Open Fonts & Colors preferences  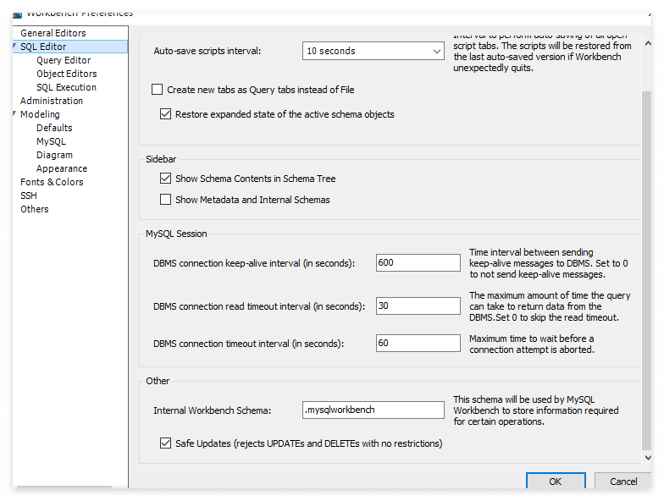[x=52, y=182]
